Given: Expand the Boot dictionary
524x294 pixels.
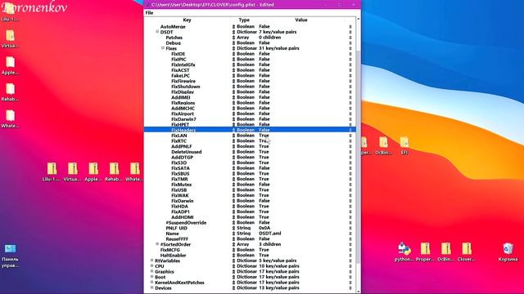Looking at the screenshot, I should point(151,277).
